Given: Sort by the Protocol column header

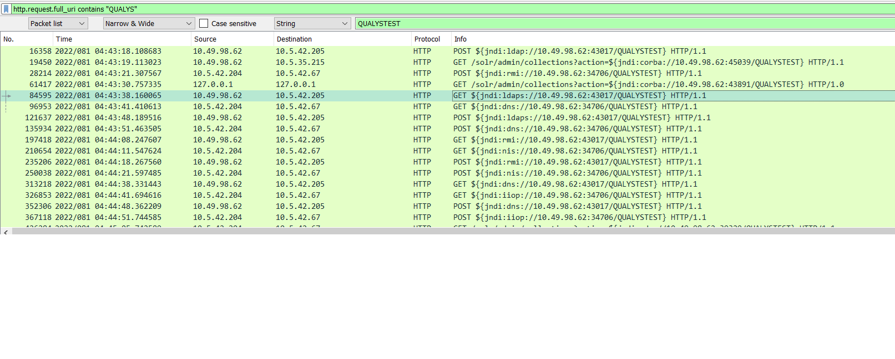Looking at the screenshot, I should [431, 39].
